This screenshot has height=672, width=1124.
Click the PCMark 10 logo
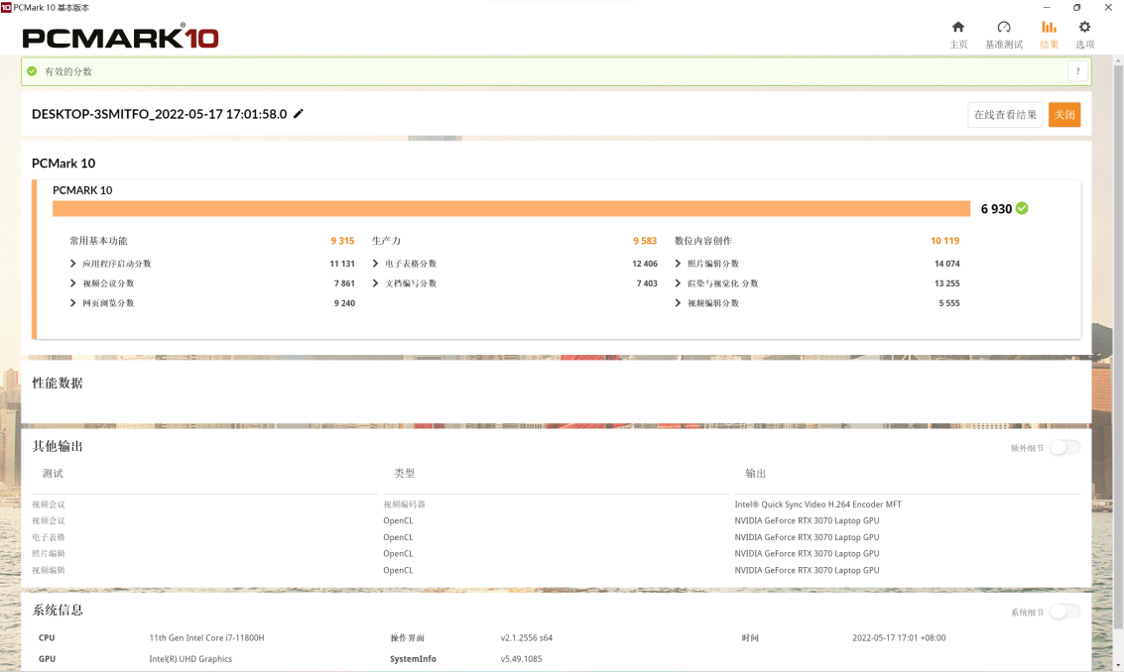tap(120, 38)
